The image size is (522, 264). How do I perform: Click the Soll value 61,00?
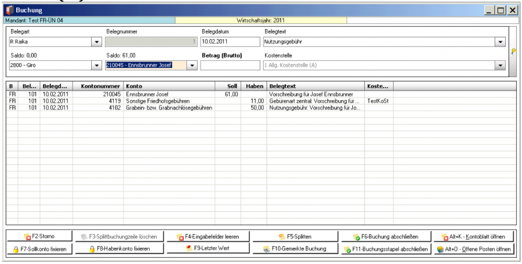click(x=231, y=94)
